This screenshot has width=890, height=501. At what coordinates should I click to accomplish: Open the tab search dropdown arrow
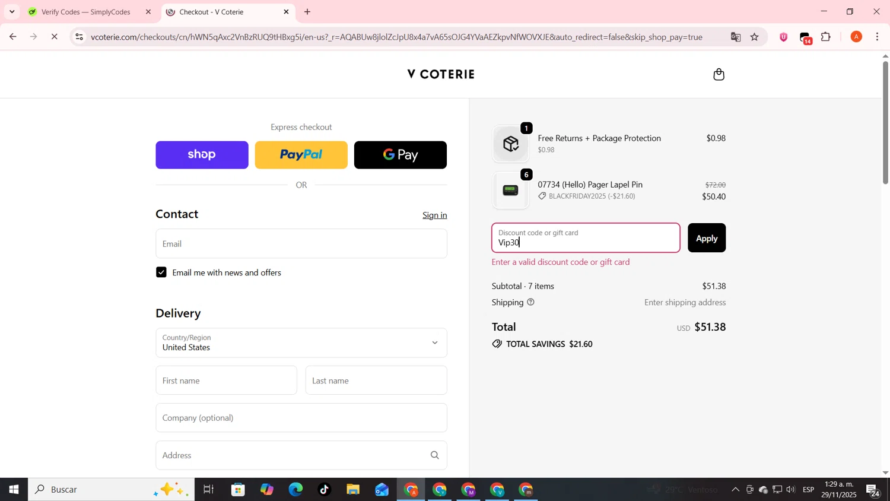tap(12, 12)
